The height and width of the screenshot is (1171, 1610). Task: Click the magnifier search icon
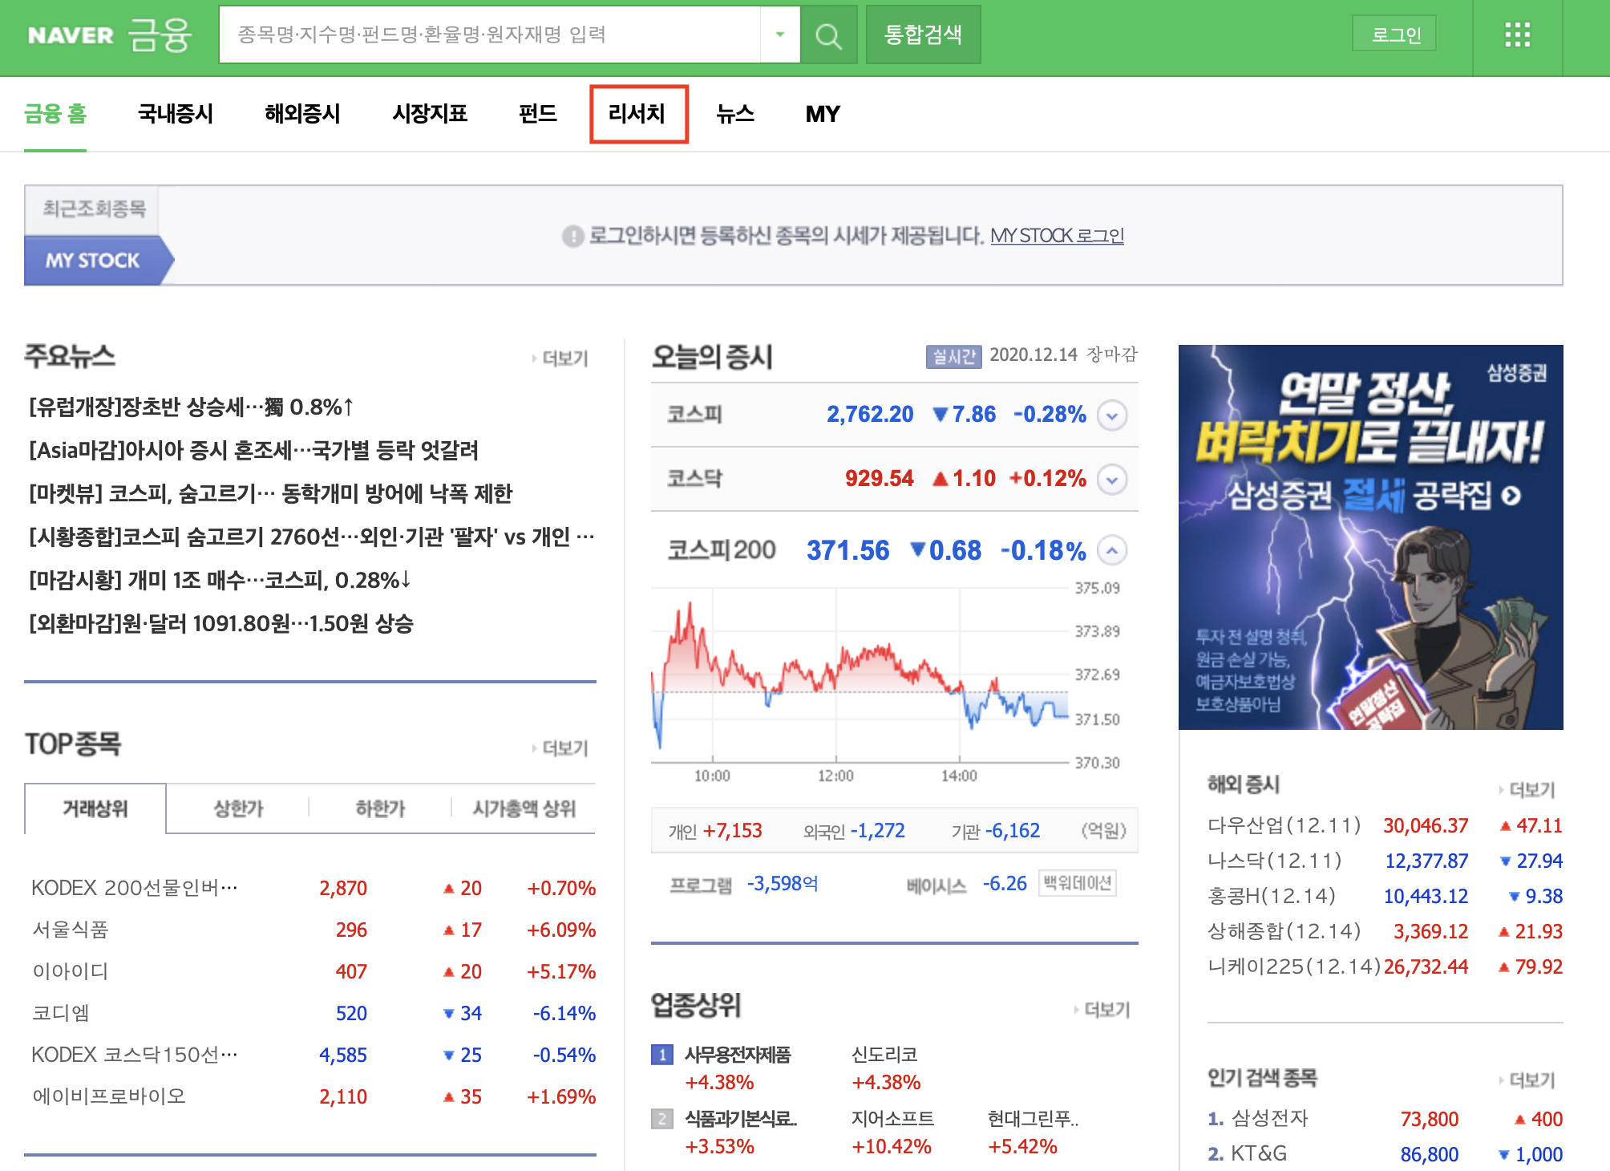coord(828,35)
